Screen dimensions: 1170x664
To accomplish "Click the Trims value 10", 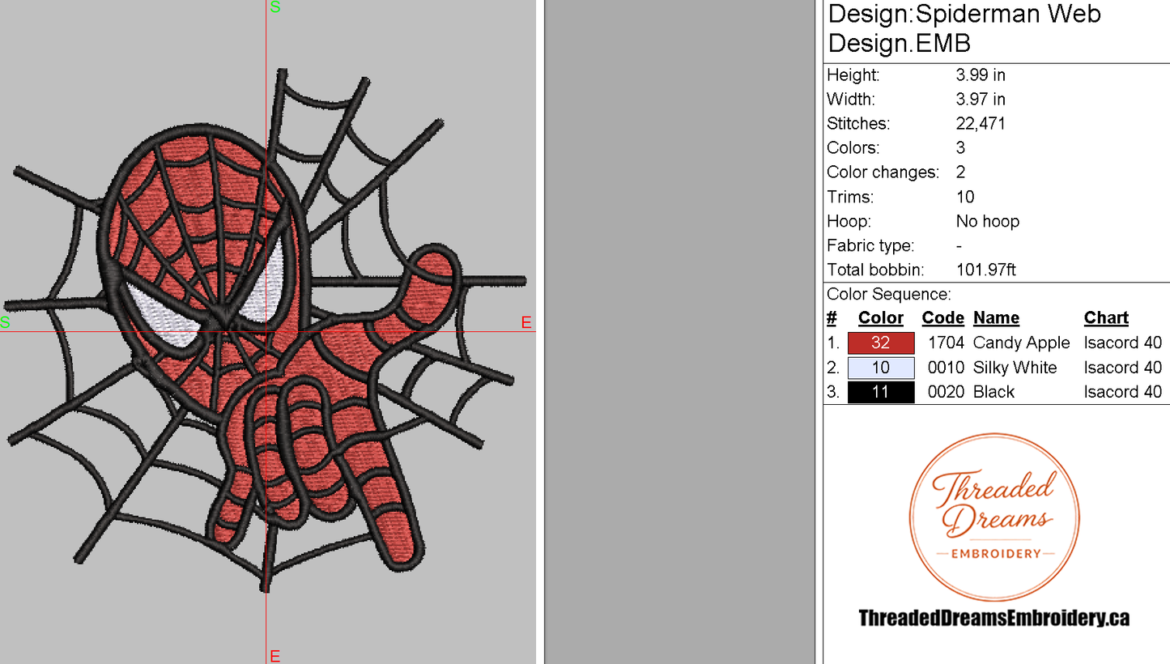I will (x=965, y=197).
